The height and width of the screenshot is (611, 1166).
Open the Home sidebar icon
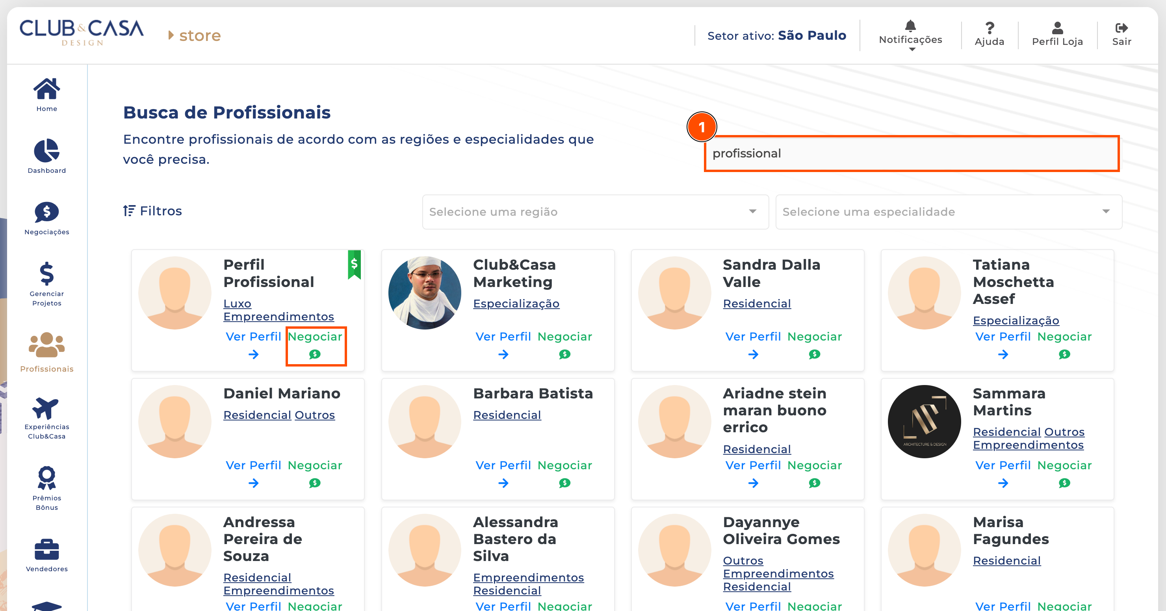pyautogui.click(x=46, y=89)
